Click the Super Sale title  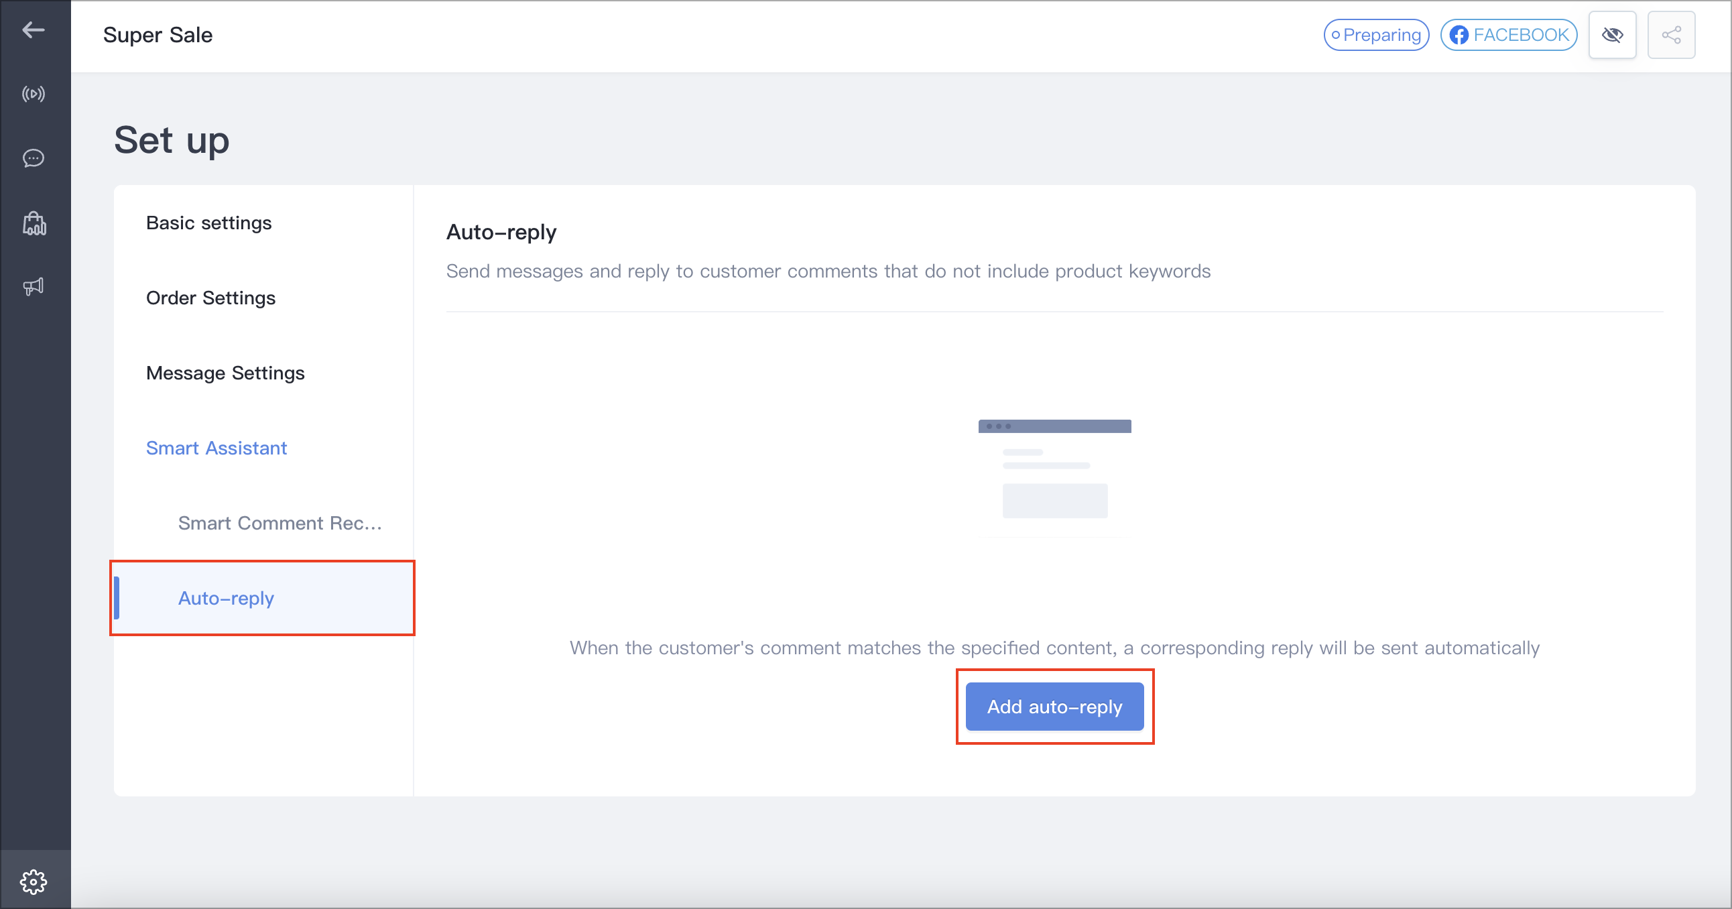pyautogui.click(x=158, y=35)
